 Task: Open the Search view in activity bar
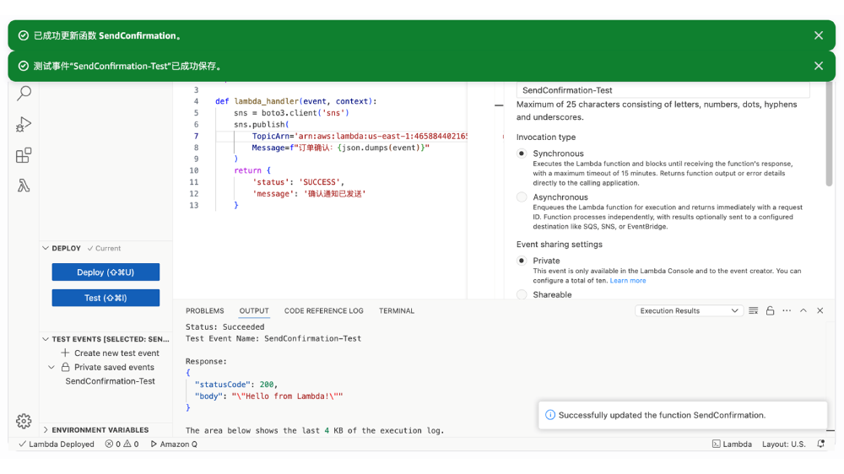point(24,94)
